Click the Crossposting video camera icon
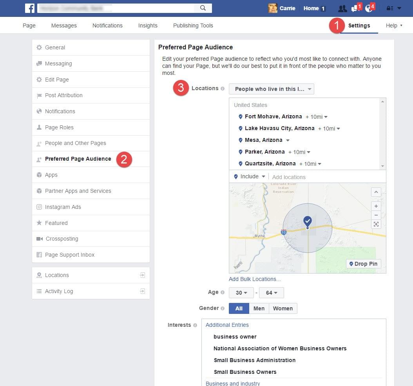The image size is (413, 386). [40, 239]
